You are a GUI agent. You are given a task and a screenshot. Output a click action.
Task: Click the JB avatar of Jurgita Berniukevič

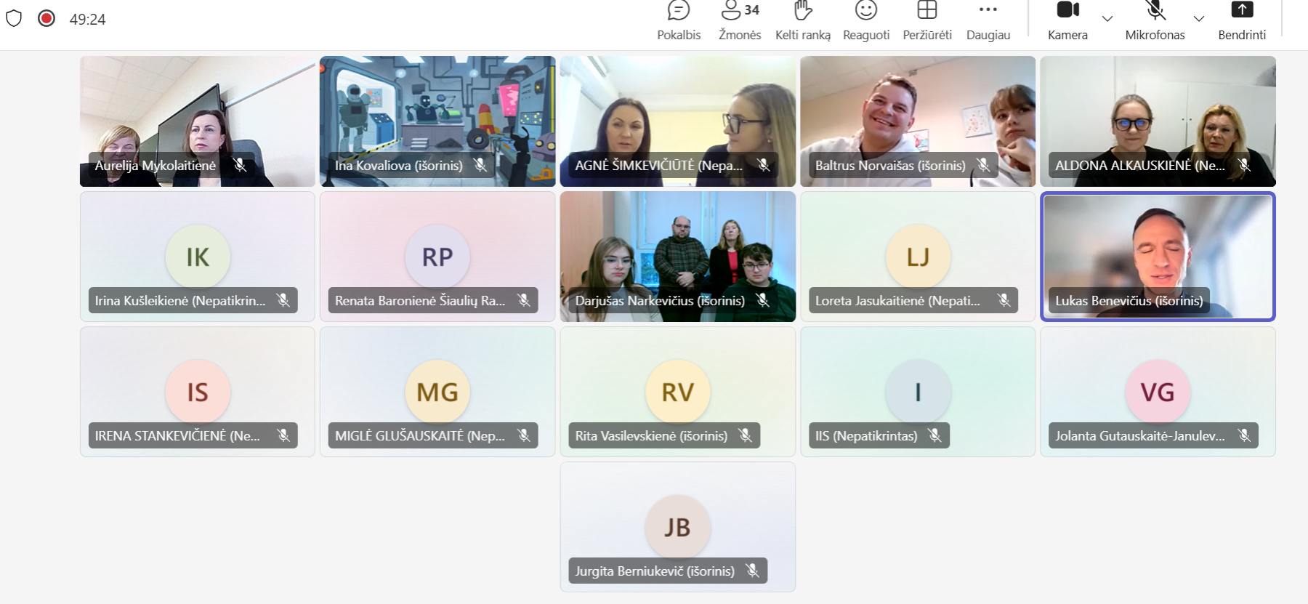[x=677, y=527]
